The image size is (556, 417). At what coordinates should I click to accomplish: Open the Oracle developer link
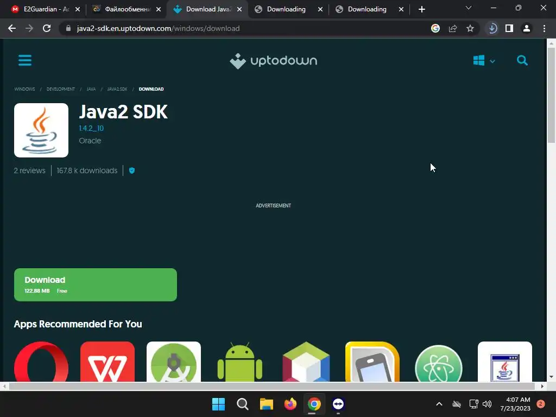(90, 141)
